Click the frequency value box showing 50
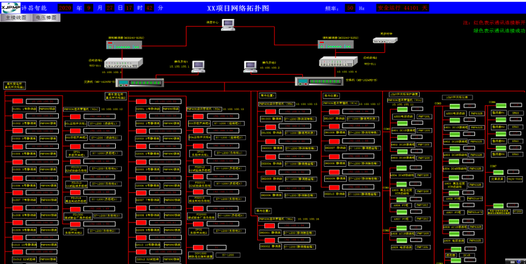This screenshot has height=264, width=526. tap(351, 8)
